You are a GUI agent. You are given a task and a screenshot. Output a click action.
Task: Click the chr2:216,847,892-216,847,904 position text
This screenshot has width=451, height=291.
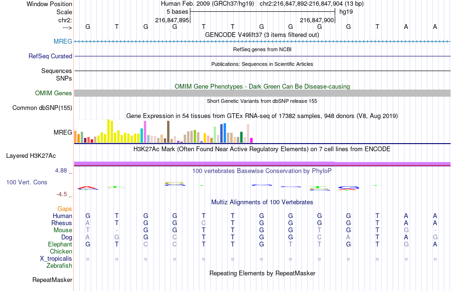(311, 4)
